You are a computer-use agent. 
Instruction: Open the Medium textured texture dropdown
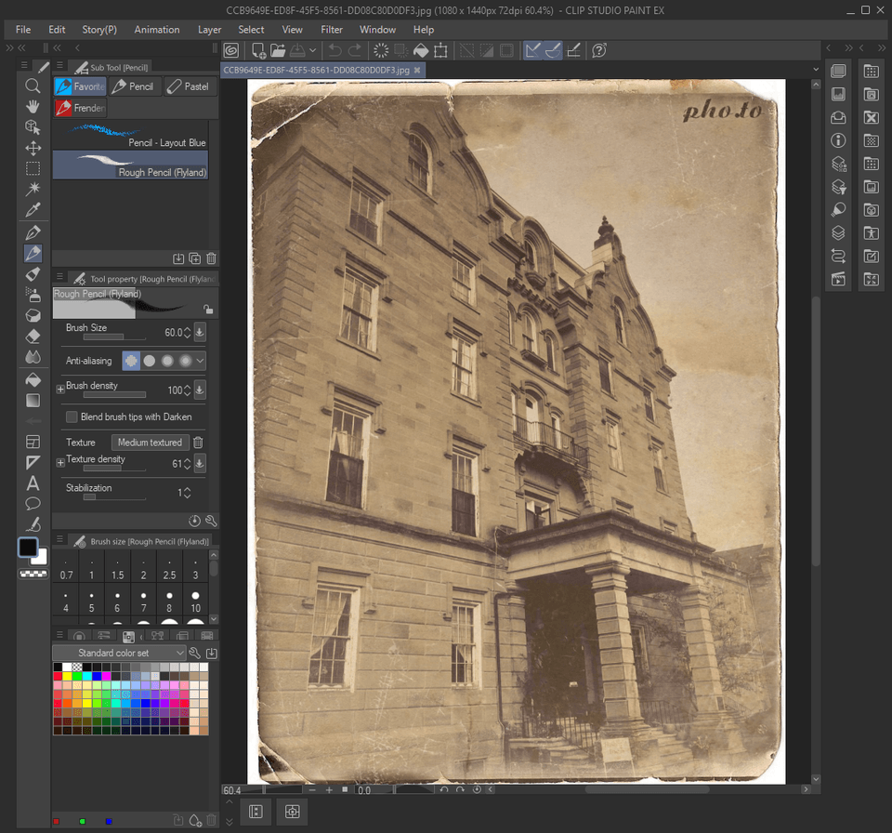point(150,442)
